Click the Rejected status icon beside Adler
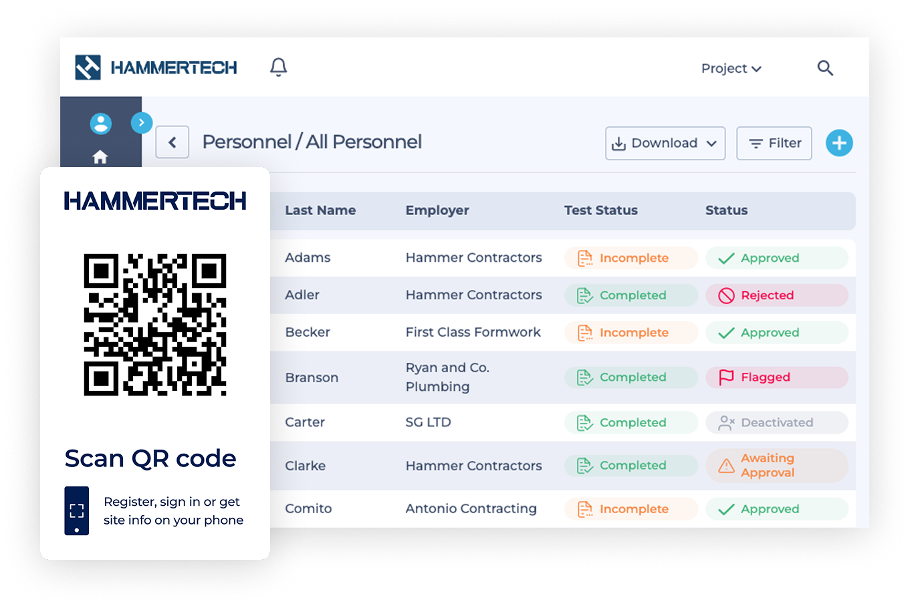 coord(725,295)
